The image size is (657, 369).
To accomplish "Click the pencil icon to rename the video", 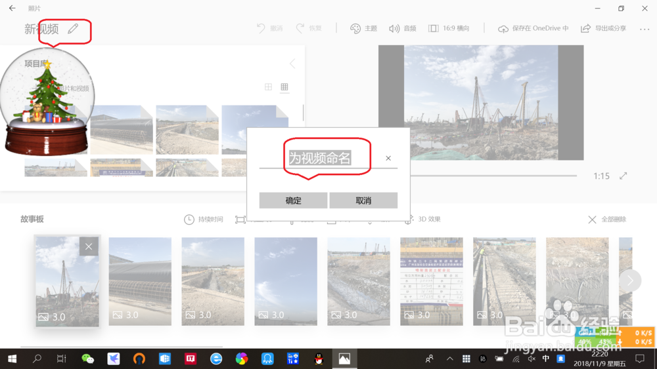I will point(73,28).
